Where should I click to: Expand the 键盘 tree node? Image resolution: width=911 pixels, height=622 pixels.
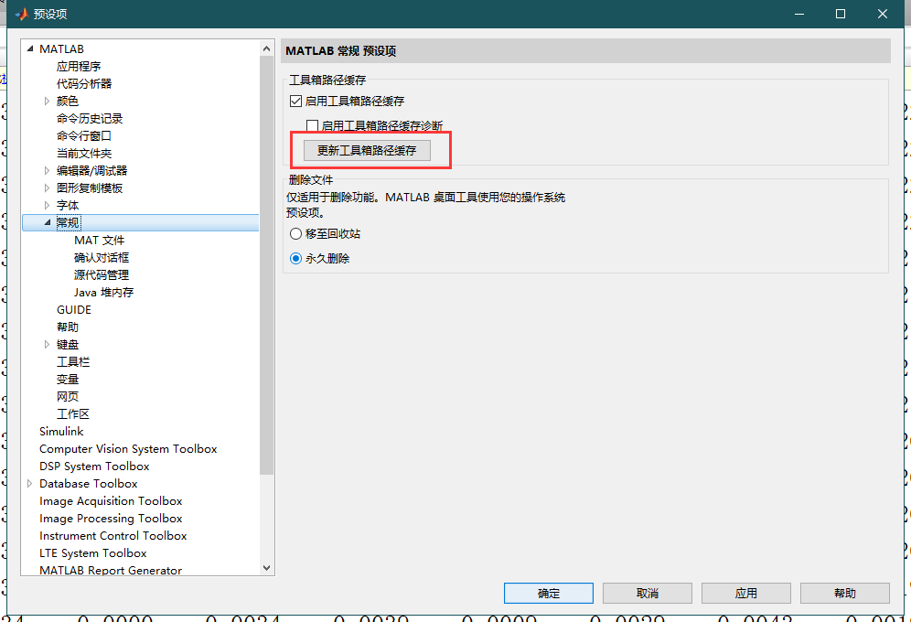click(47, 345)
